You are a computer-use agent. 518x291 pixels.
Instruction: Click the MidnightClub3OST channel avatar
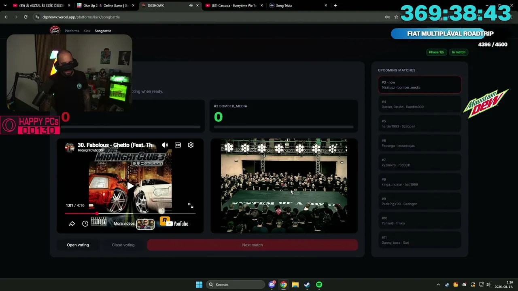(x=70, y=148)
